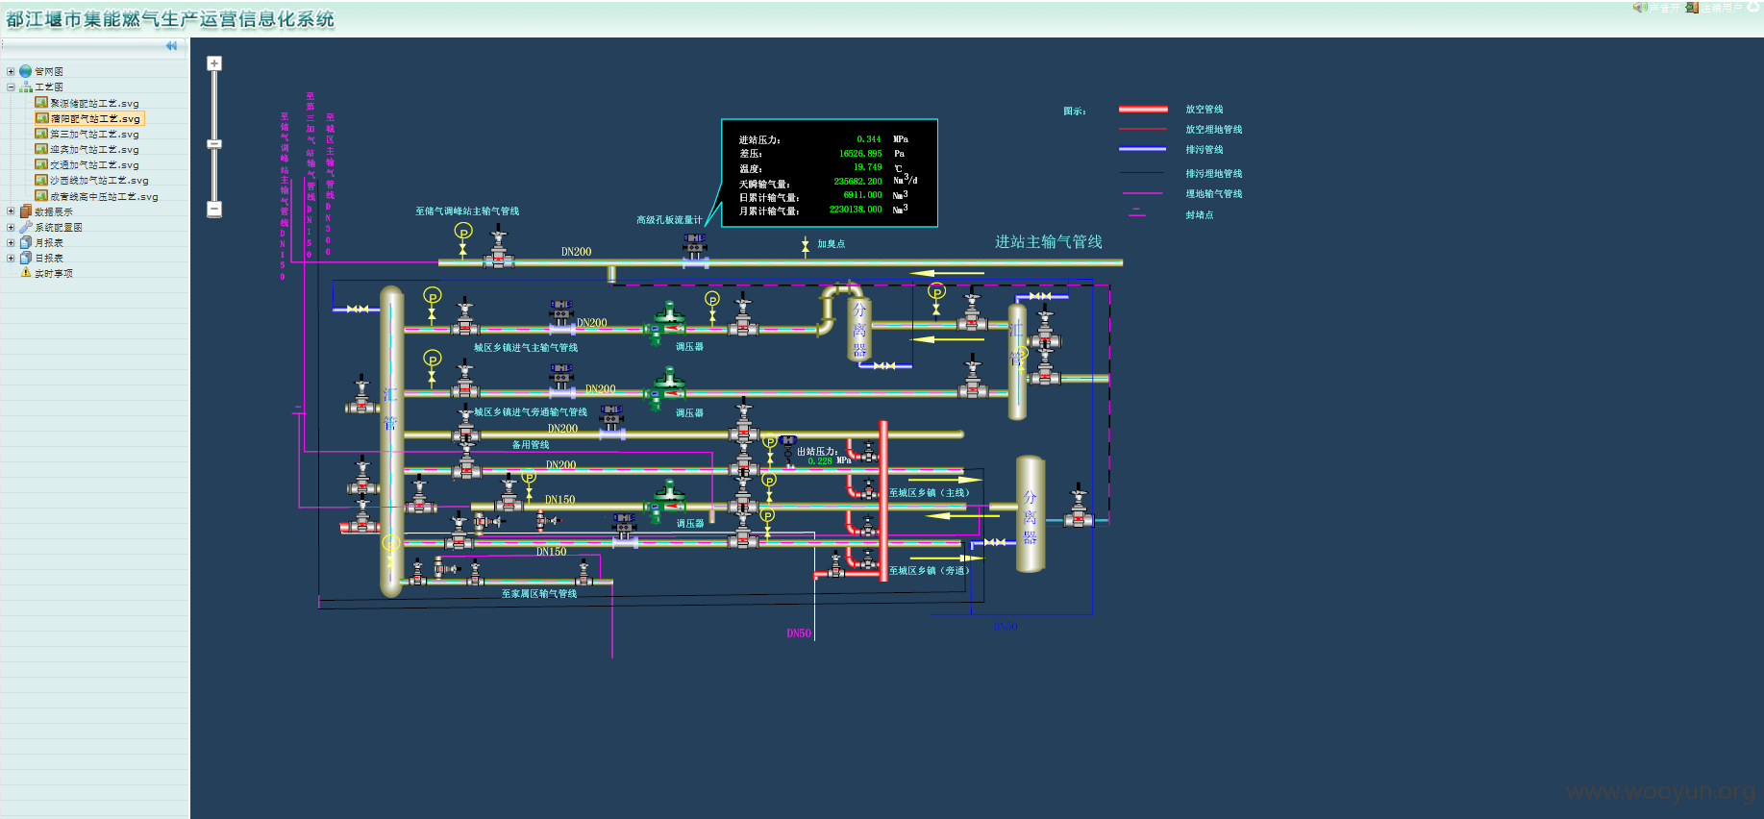Click the 注销用户 logout door icon
This screenshot has height=819, width=1764.
pyautogui.click(x=1692, y=8)
